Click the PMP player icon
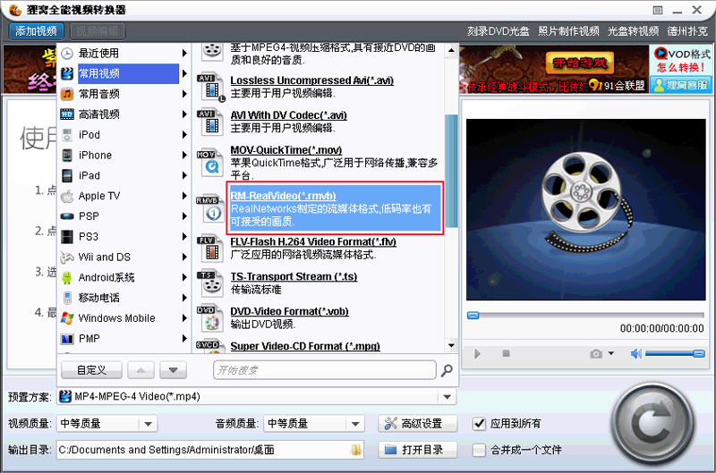Viewport: 716px width, 473px height. click(x=67, y=339)
